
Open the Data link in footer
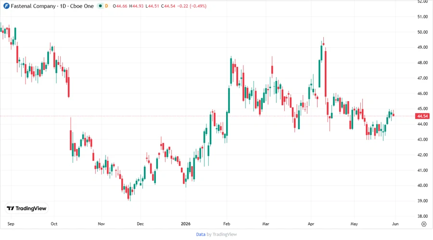201,234
